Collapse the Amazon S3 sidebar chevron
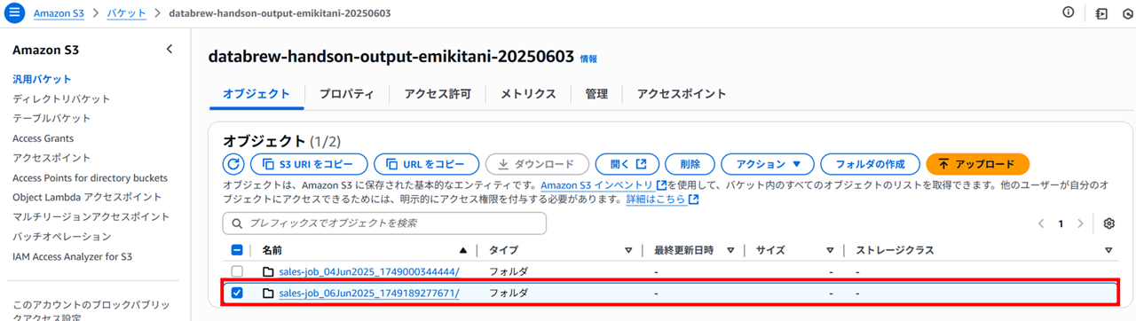 [170, 50]
